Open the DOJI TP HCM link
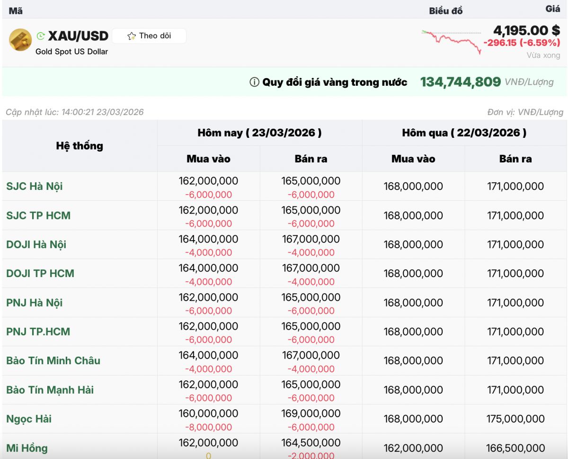Viewport: 568px width, 459px height. click(x=40, y=273)
